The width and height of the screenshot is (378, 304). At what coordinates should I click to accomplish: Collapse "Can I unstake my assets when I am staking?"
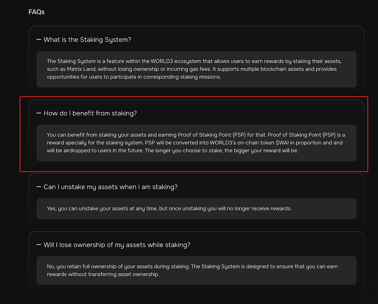click(x=110, y=187)
